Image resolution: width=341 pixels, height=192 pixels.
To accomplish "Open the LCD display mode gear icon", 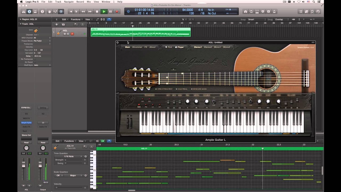I will tap(128, 11).
